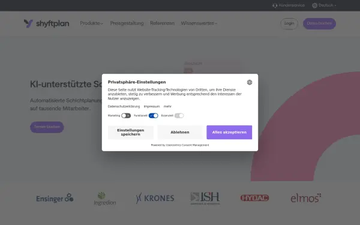
Task: Open the Deutsch language dropdown
Action: (x=324, y=5)
